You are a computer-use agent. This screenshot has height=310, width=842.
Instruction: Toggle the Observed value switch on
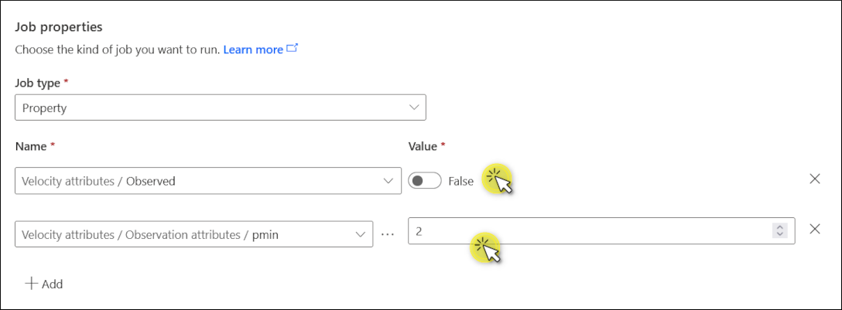(x=424, y=181)
